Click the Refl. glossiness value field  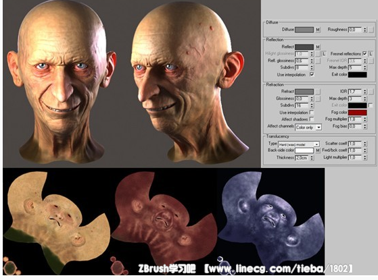pyautogui.click(x=302, y=61)
